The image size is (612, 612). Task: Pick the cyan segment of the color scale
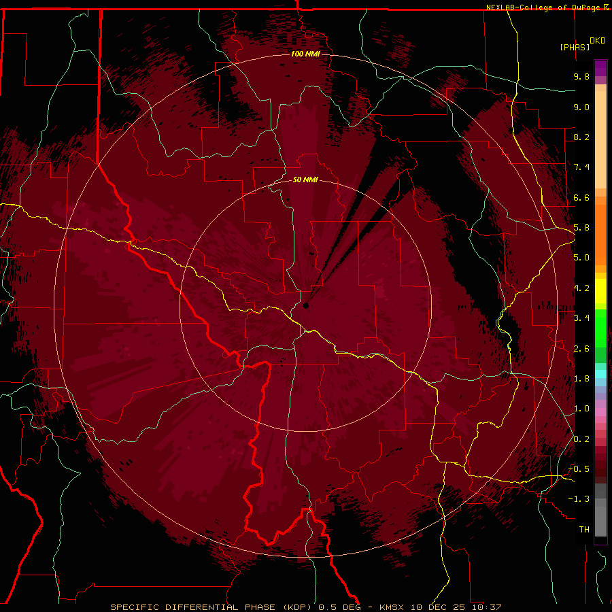click(x=600, y=373)
